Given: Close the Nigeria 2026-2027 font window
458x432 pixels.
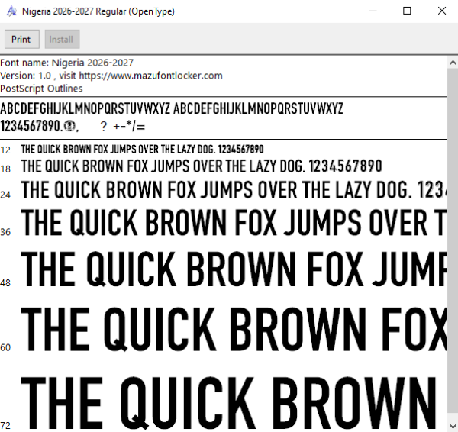Looking at the screenshot, I should point(442,11).
